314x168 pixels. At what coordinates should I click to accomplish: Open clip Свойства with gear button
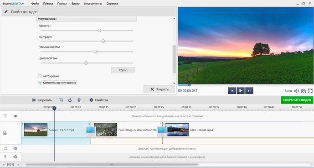pos(99,100)
